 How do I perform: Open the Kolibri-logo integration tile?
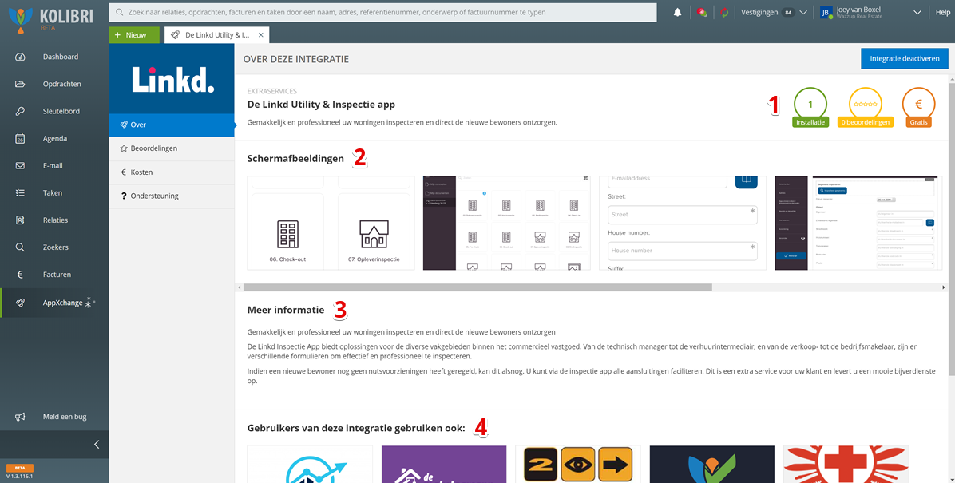(x=712, y=464)
